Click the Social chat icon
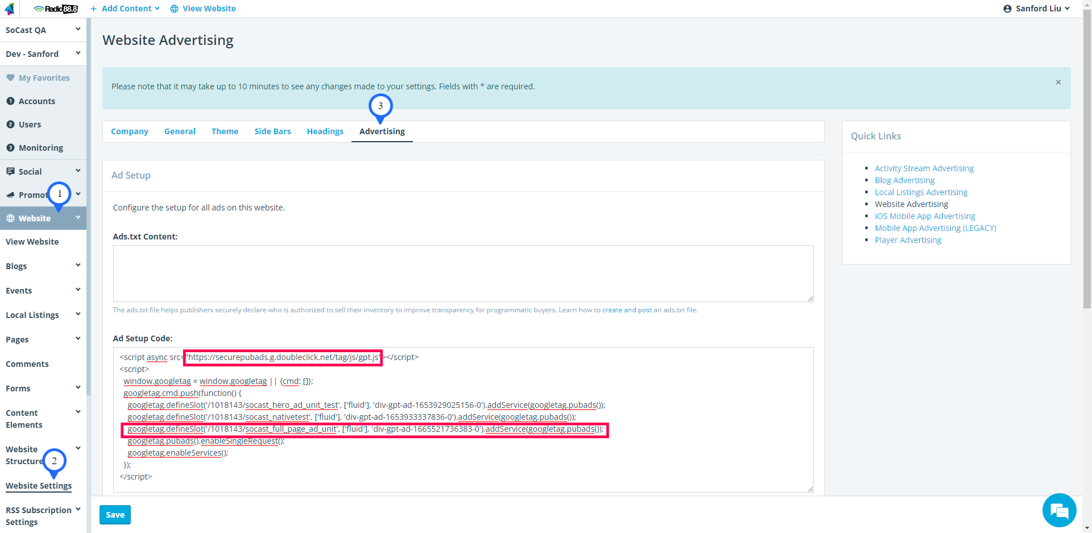This screenshot has height=533, width=1092. (10, 171)
